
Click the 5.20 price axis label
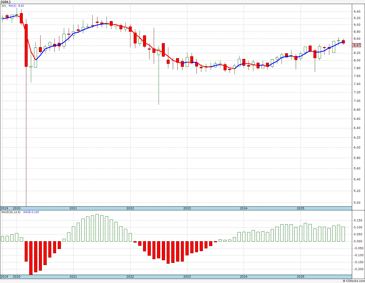[x=357, y=191]
